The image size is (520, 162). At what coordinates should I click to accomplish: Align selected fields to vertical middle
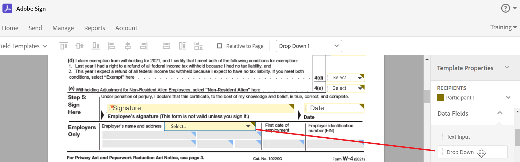click(80, 46)
